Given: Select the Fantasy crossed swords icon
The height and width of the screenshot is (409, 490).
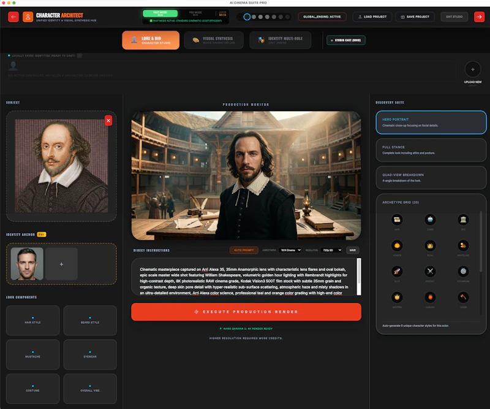Looking at the screenshot, I should coord(430,271).
